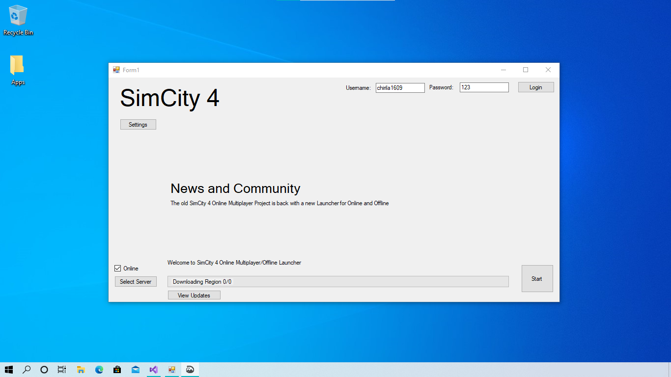Click the View Updates button

tap(194, 296)
